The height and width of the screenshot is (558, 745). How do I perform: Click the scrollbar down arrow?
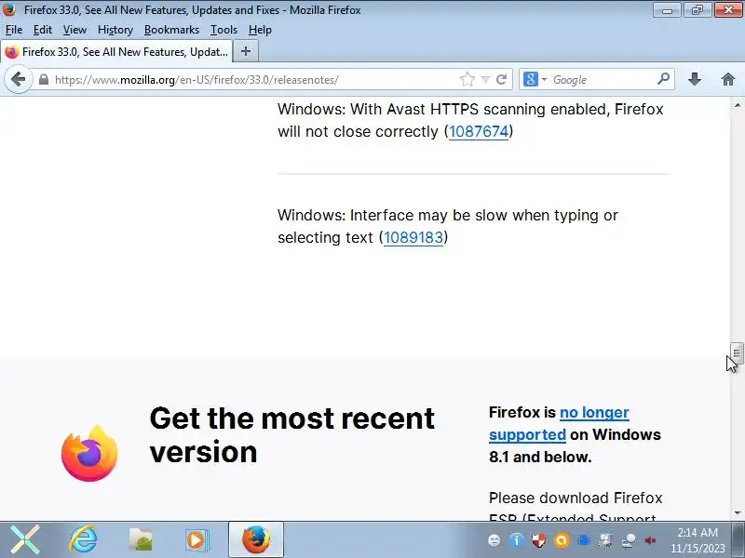click(x=737, y=513)
